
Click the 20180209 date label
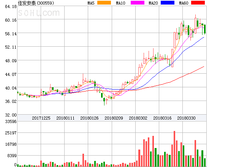click(114, 118)
